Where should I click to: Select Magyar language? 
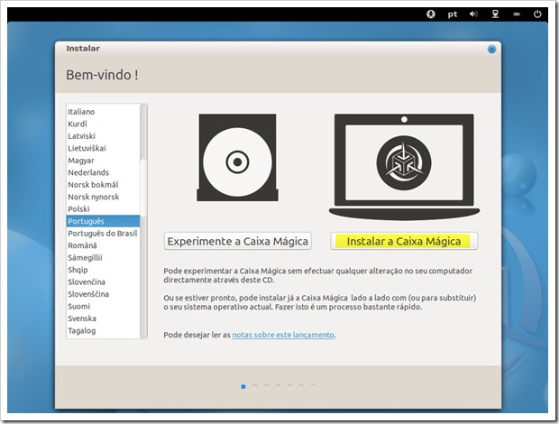point(103,161)
